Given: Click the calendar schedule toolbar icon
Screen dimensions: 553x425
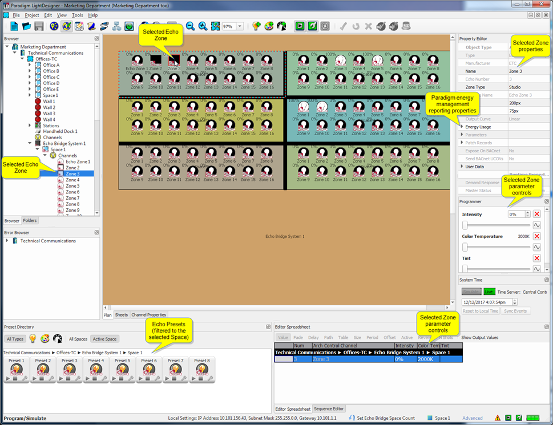Looking at the screenshot, I should 79,26.
